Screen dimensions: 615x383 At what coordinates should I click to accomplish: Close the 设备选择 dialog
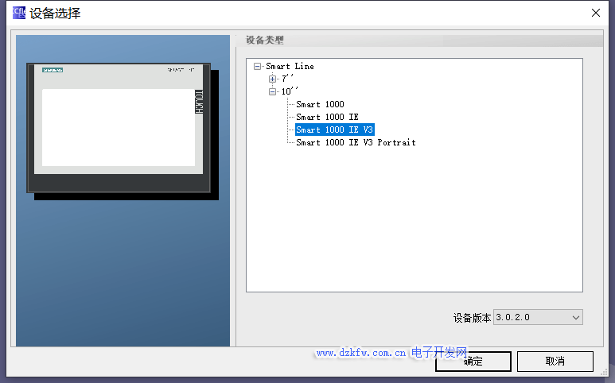595,13
